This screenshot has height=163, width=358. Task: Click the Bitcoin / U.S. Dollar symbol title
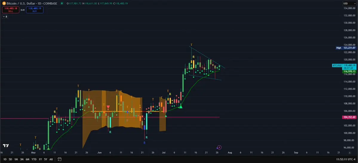tap(32, 3)
